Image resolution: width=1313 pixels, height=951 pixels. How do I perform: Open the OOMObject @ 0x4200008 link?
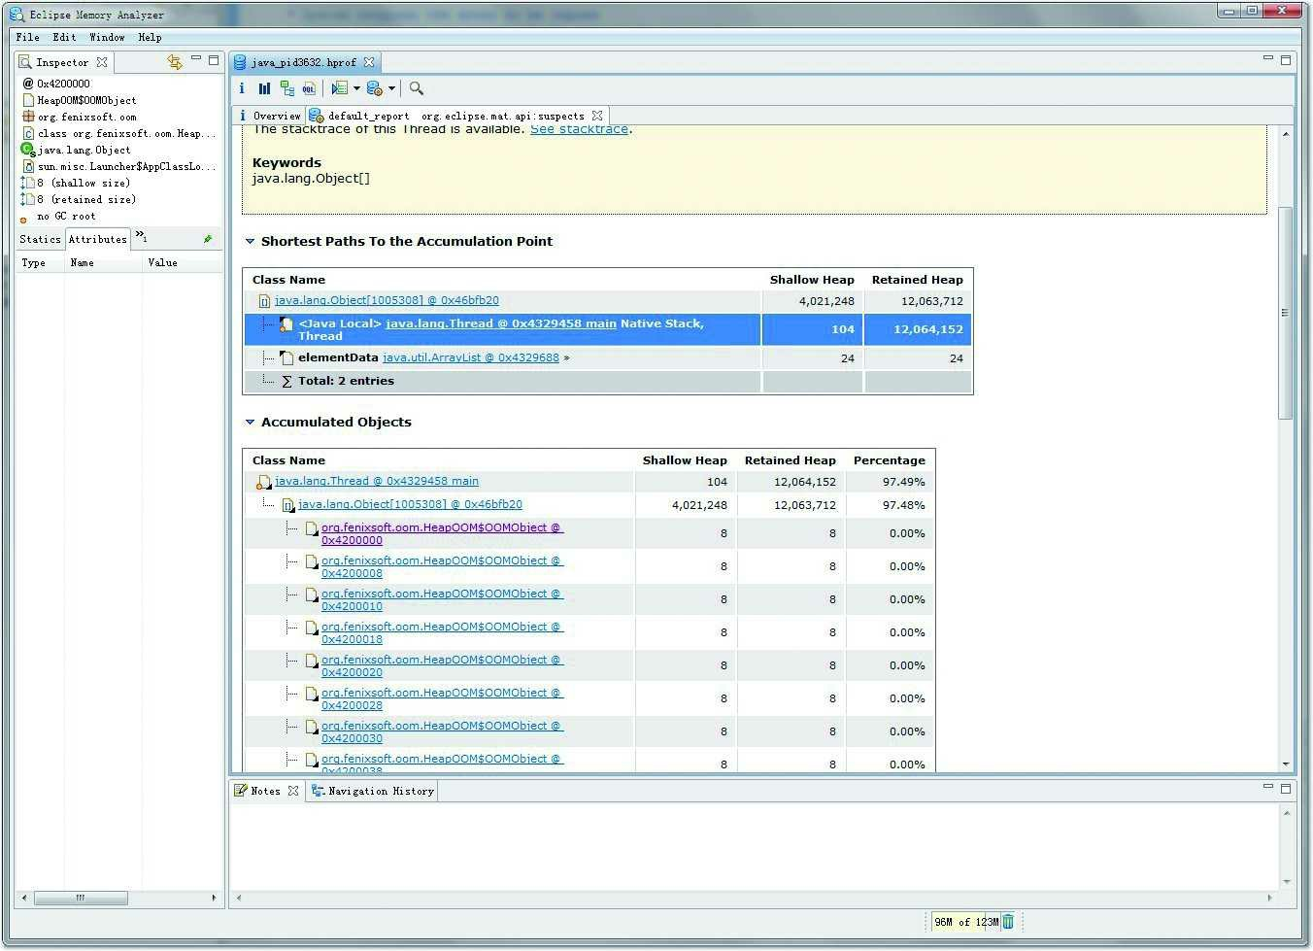[442, 566]
